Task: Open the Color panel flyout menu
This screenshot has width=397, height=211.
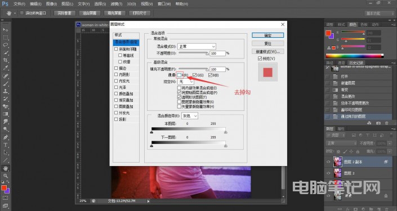Action: click(394, 25)
